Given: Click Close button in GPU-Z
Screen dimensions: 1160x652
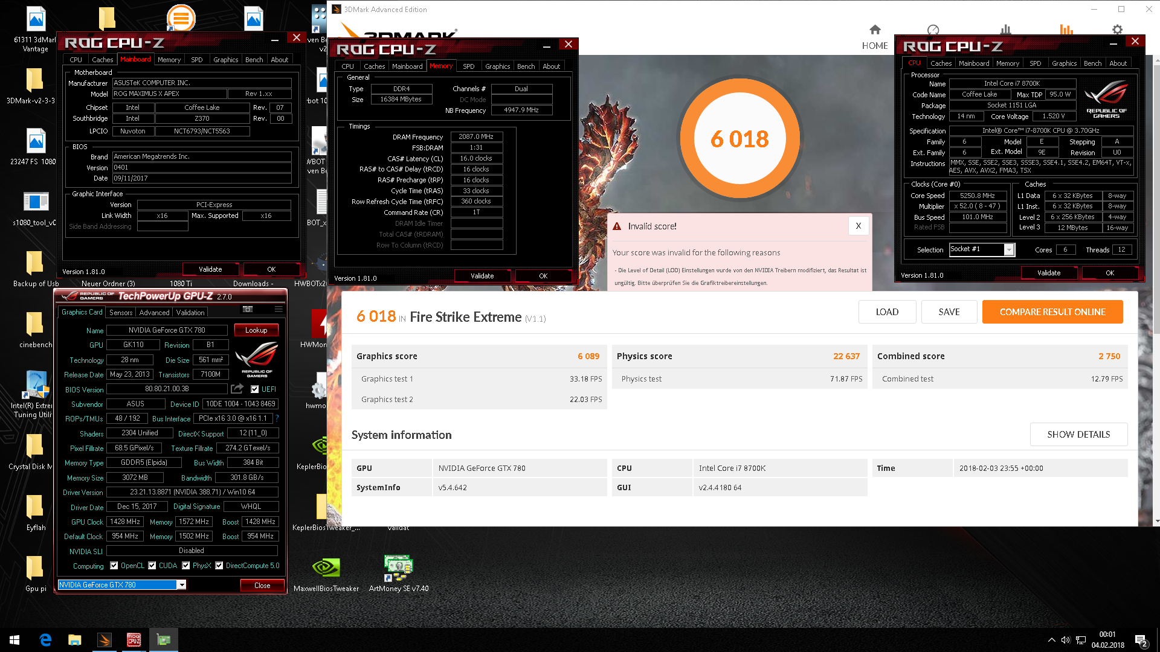Looking at the screenshot, I should [x=262, y=586].
